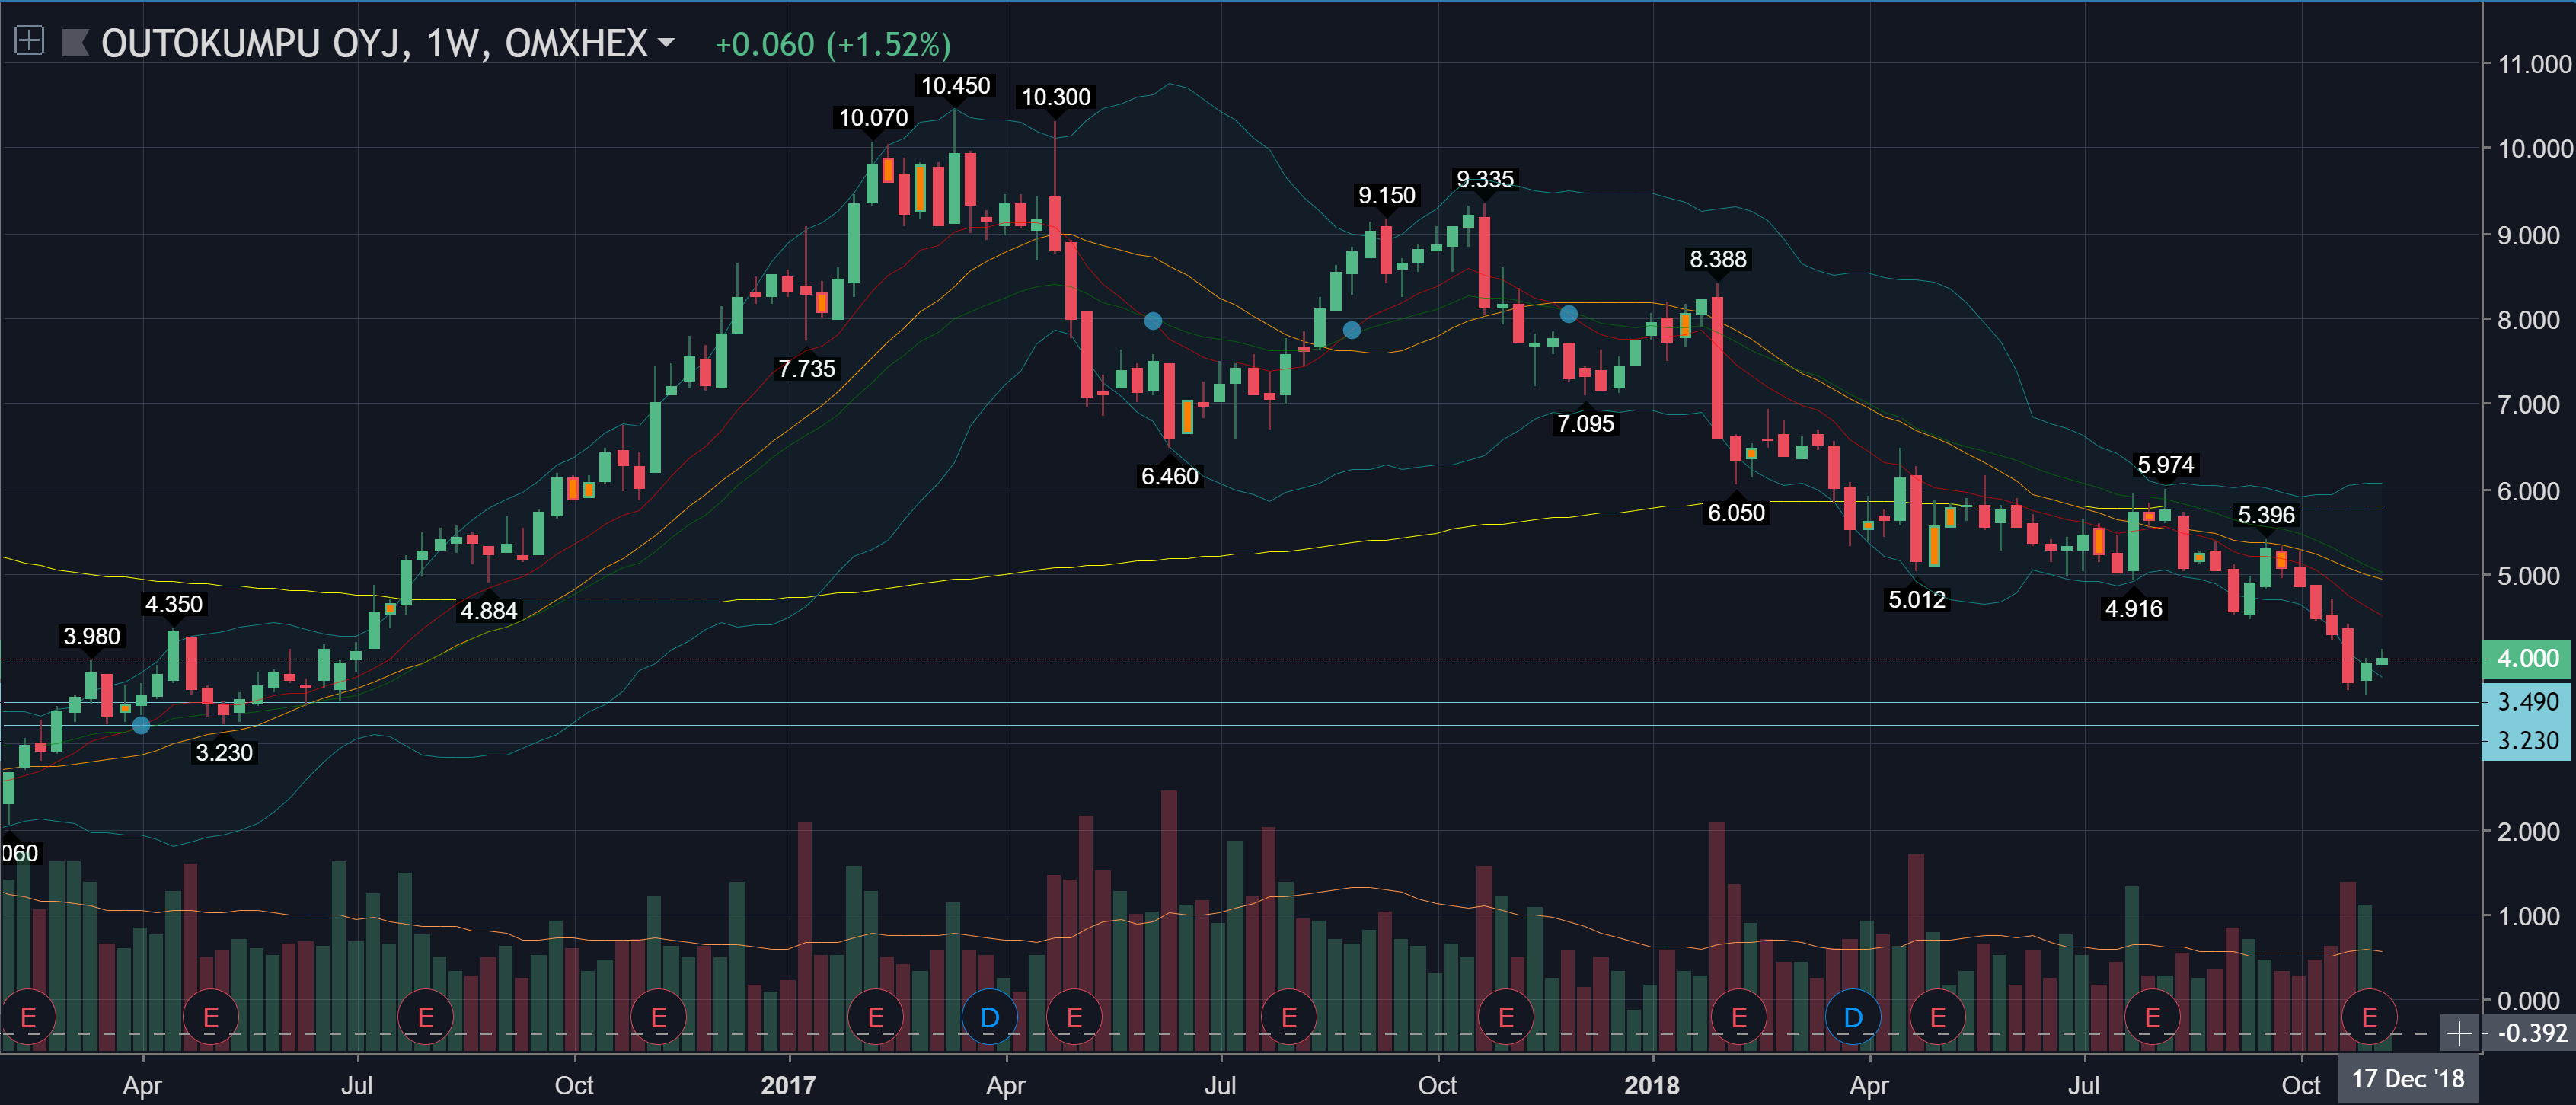Click the 10.450 peak price label
Image resolution: width=2576 pixels, height=1105 pixels.
coord(955,86)
